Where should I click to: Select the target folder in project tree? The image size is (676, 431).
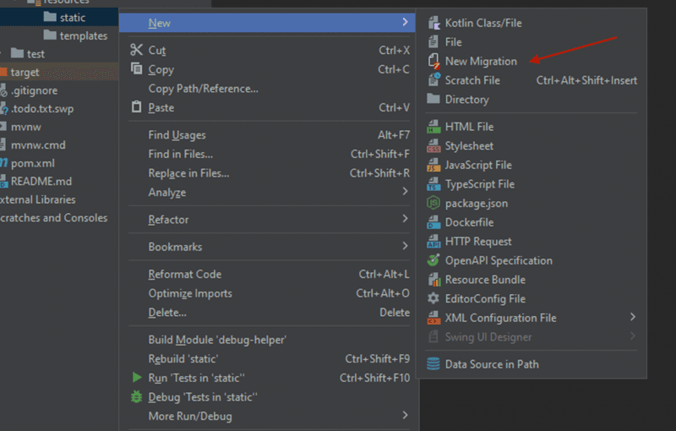25,72
